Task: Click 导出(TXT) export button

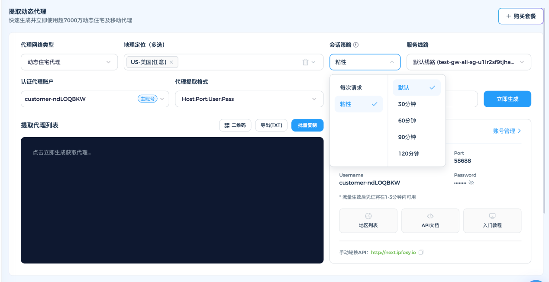Action: (x=271, y=125)
